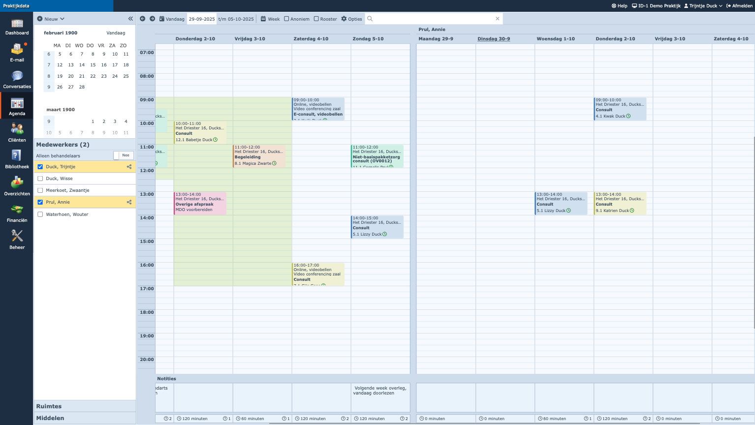Open Conversaties chat icon
This screenshot has height=425, width=755.
point(17,77)
